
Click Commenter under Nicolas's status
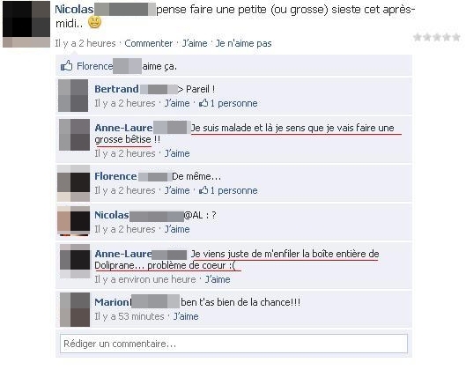[x=149, y=43]
